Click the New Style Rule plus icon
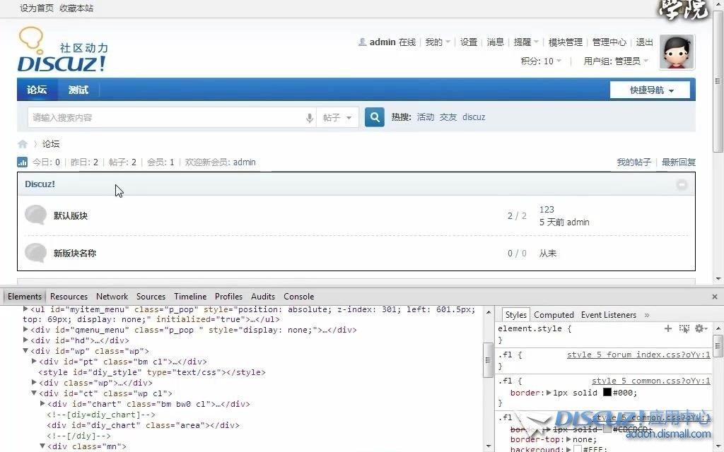The height and width of the screenshot is (452, 724). [x=668, y=328]
